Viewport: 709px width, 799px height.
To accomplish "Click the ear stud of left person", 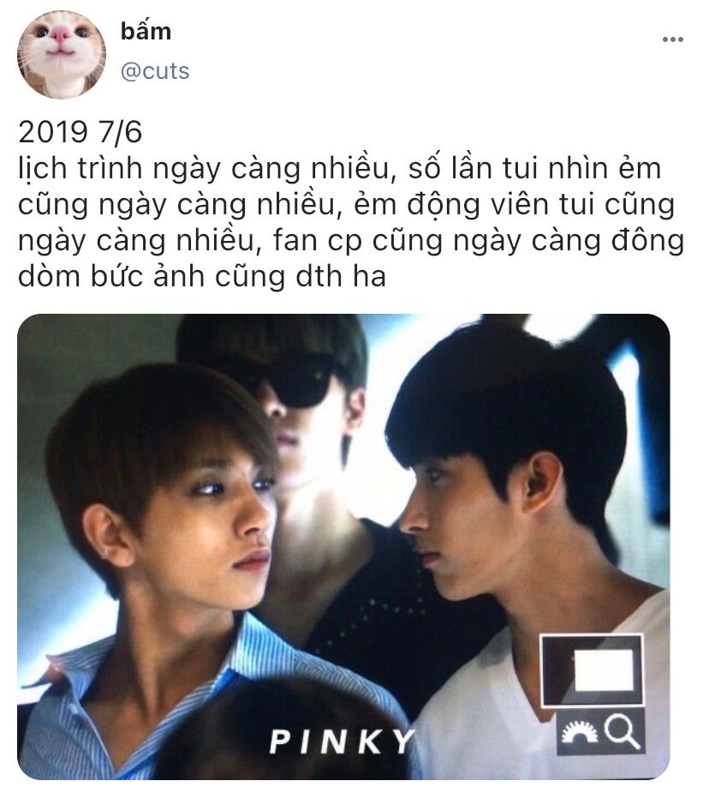I will (106, 551).
